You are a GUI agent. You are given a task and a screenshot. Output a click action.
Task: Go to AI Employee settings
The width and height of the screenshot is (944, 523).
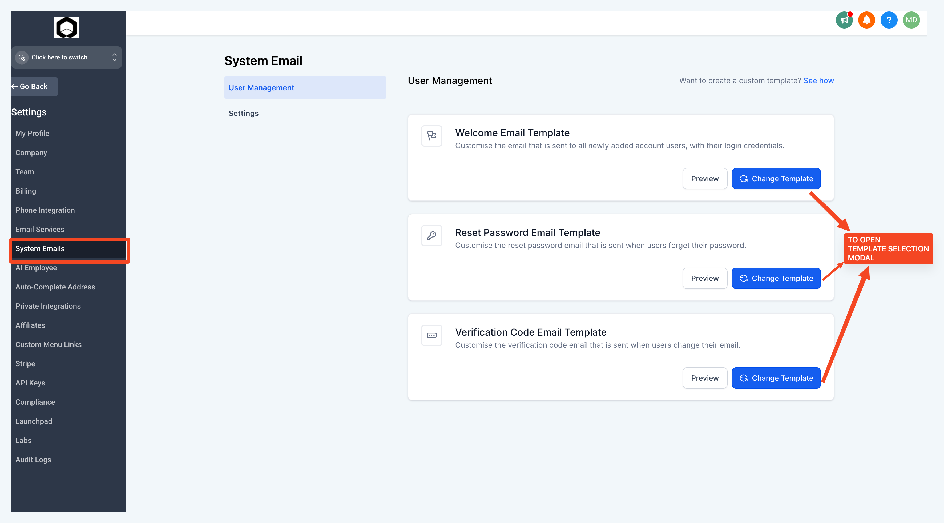pos(36,268)
